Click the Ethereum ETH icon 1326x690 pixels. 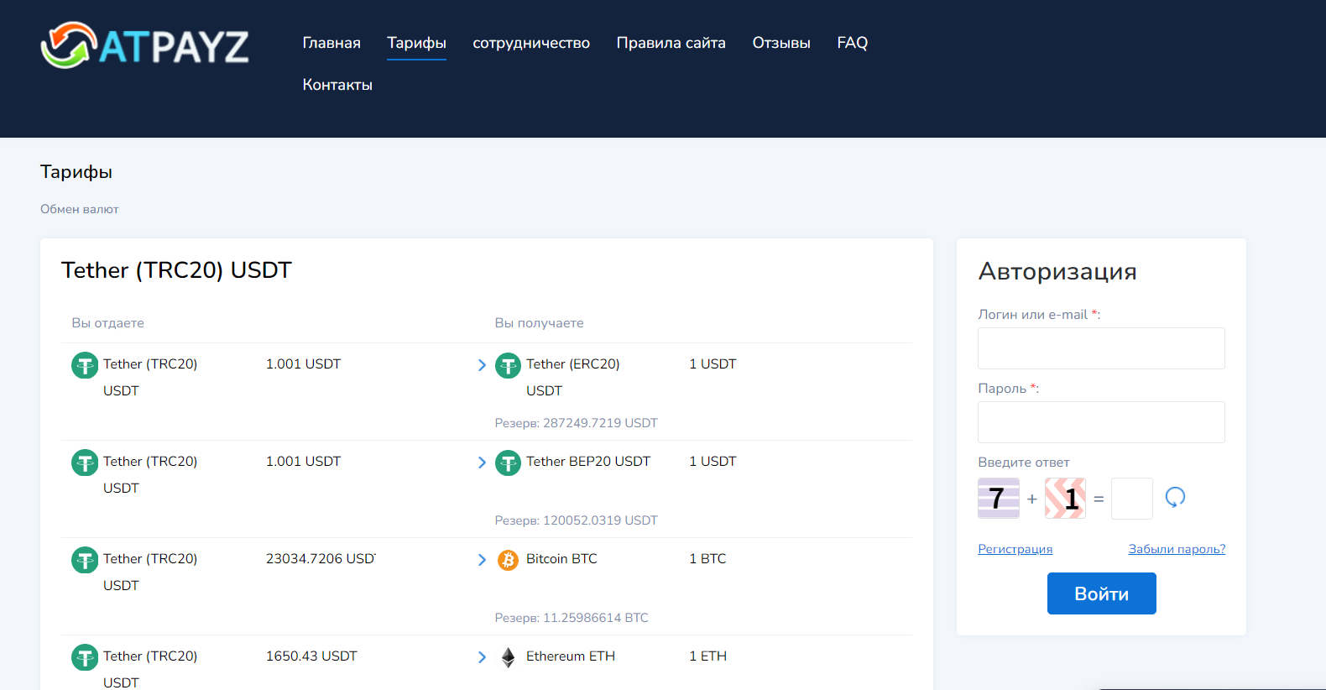point(508,657)
